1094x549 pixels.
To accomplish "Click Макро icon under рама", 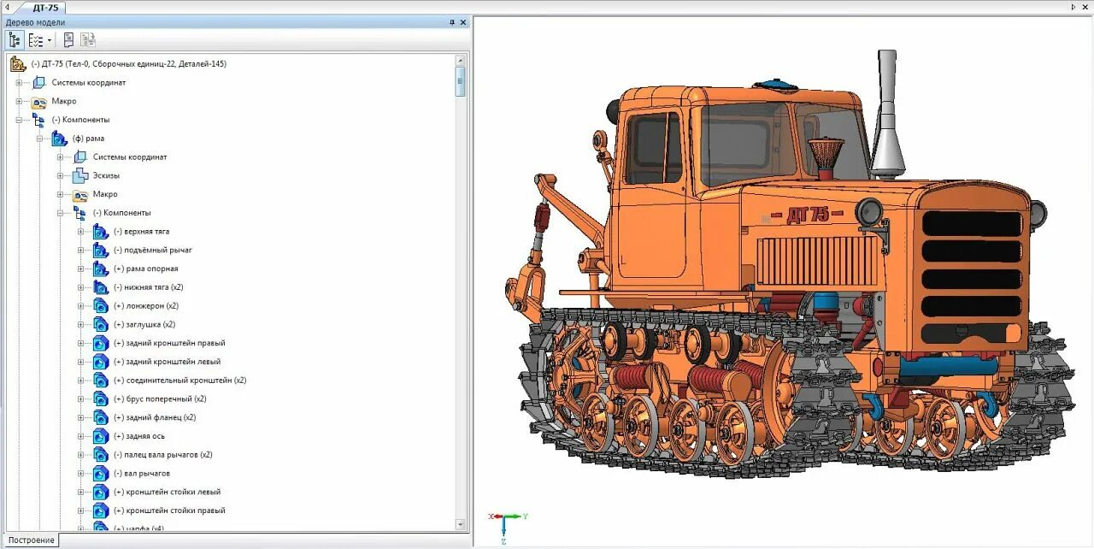I will (80, 195).
